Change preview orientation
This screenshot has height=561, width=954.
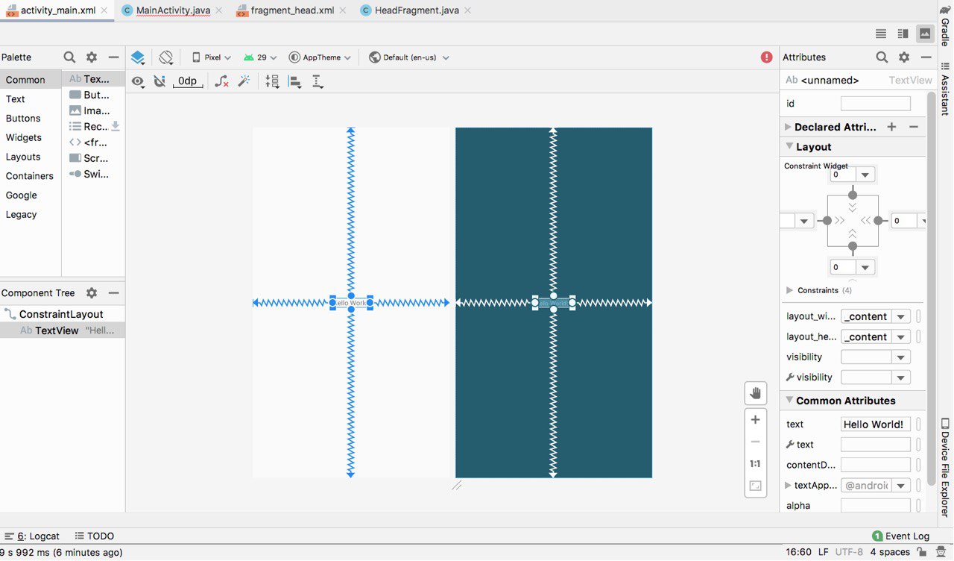tap(165, 57)
